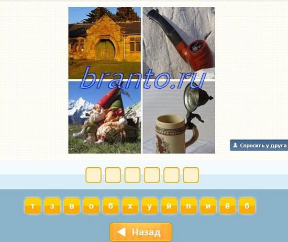Tap the «б» tile after letter «ё»
Screen dimensions: 288x242
point(247,206)
